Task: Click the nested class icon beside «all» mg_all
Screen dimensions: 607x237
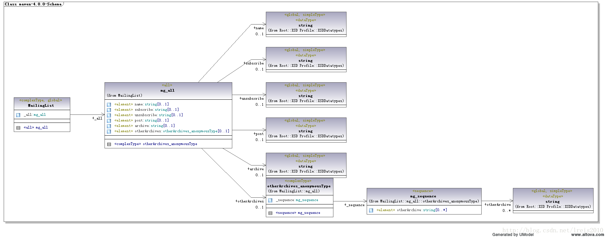Action: coord(18,128)
